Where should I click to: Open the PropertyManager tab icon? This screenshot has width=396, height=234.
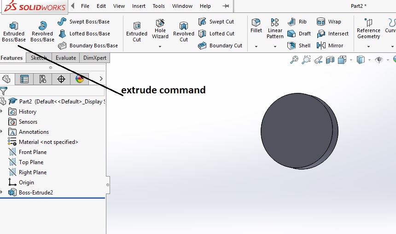(24, 79)
